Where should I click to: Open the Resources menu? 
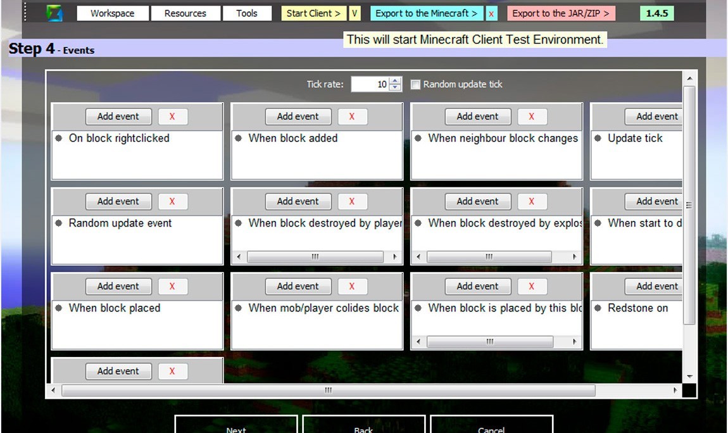point(185,13)
